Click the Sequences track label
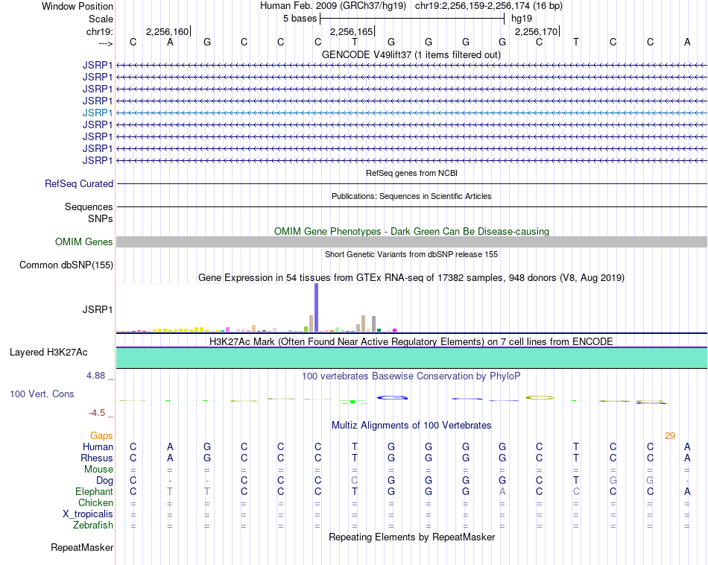The image size is (708, 565). pyautogui.click(x=89, y=207)
